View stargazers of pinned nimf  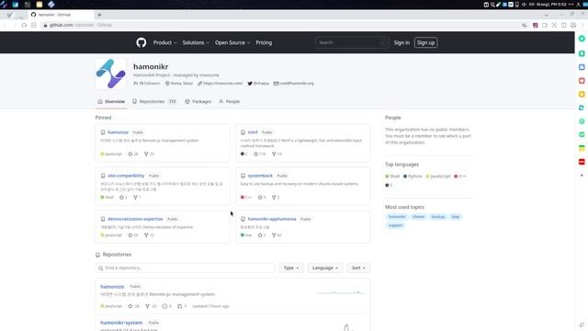pyautogui.click(x=259, y=154)
